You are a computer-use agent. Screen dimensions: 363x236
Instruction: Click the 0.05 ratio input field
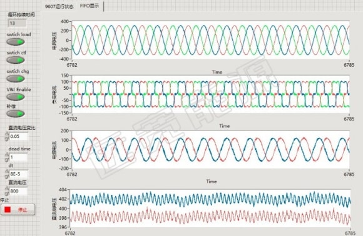[19, 137]
